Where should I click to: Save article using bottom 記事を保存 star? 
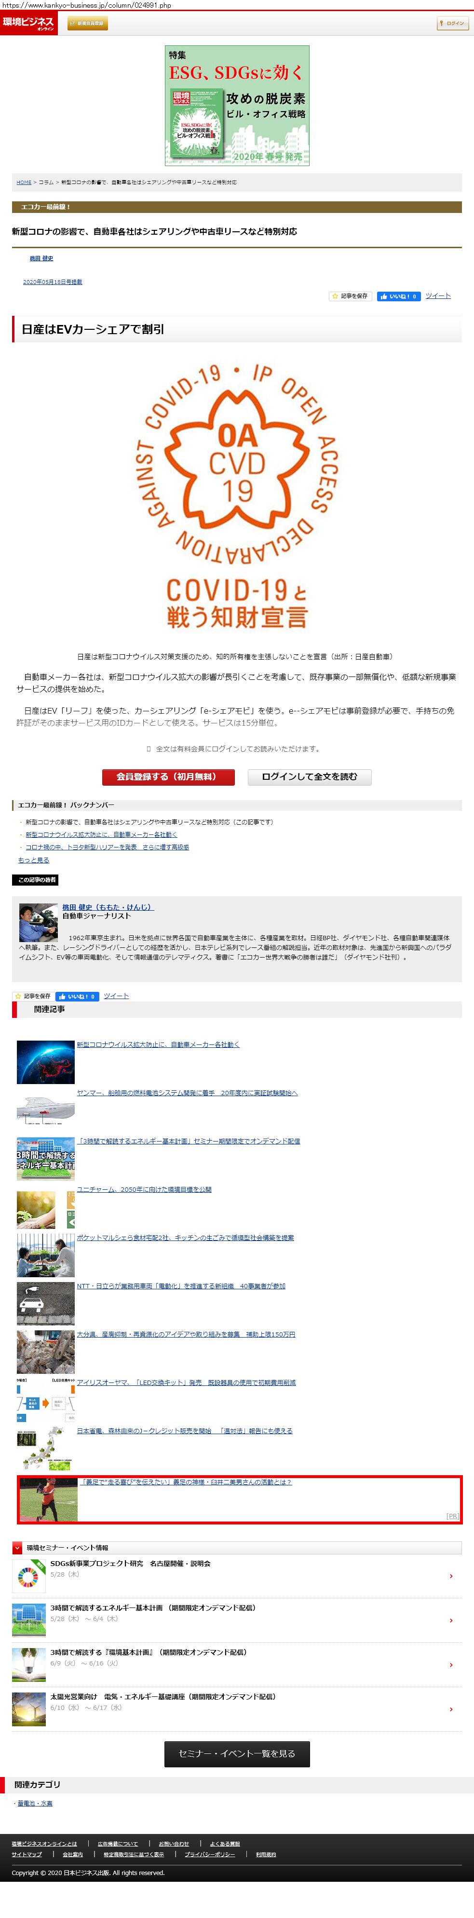33,996
